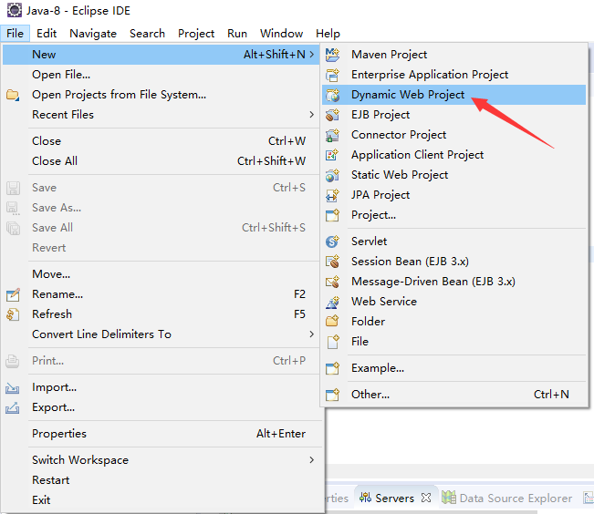Choose Open File... from File menu
The height and width of the screenshot is (514, 594).
coord(161,75)
